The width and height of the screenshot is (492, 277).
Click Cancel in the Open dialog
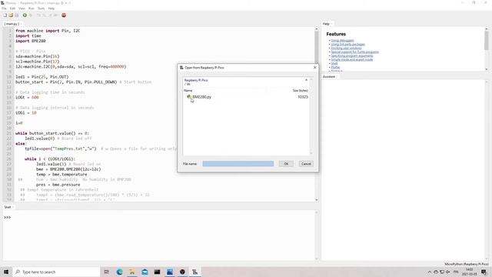(x=306, y=164)
